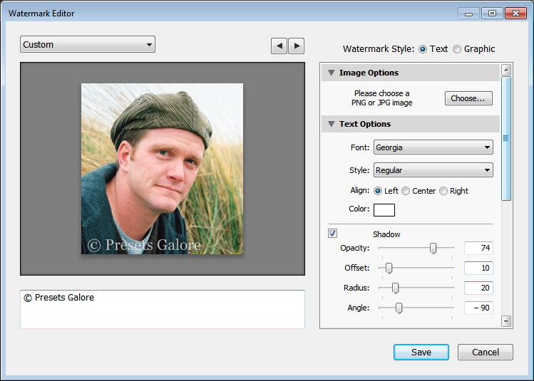Cancel the Watermark Editor dialog
Image resolution: width=534 pixels, height=381 pixels.
[x=485, y=352]
